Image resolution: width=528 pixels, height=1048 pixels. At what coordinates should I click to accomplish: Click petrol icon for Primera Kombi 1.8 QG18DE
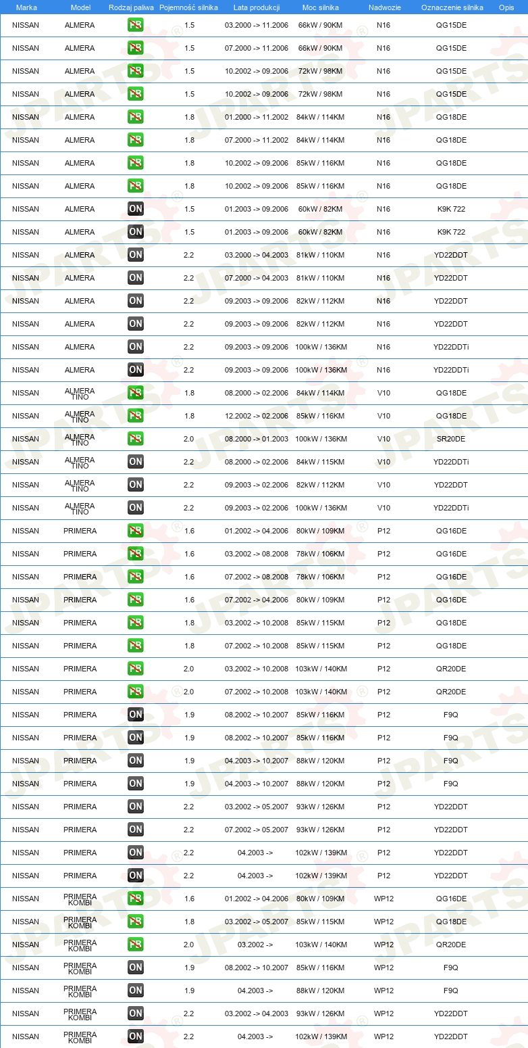135,922
